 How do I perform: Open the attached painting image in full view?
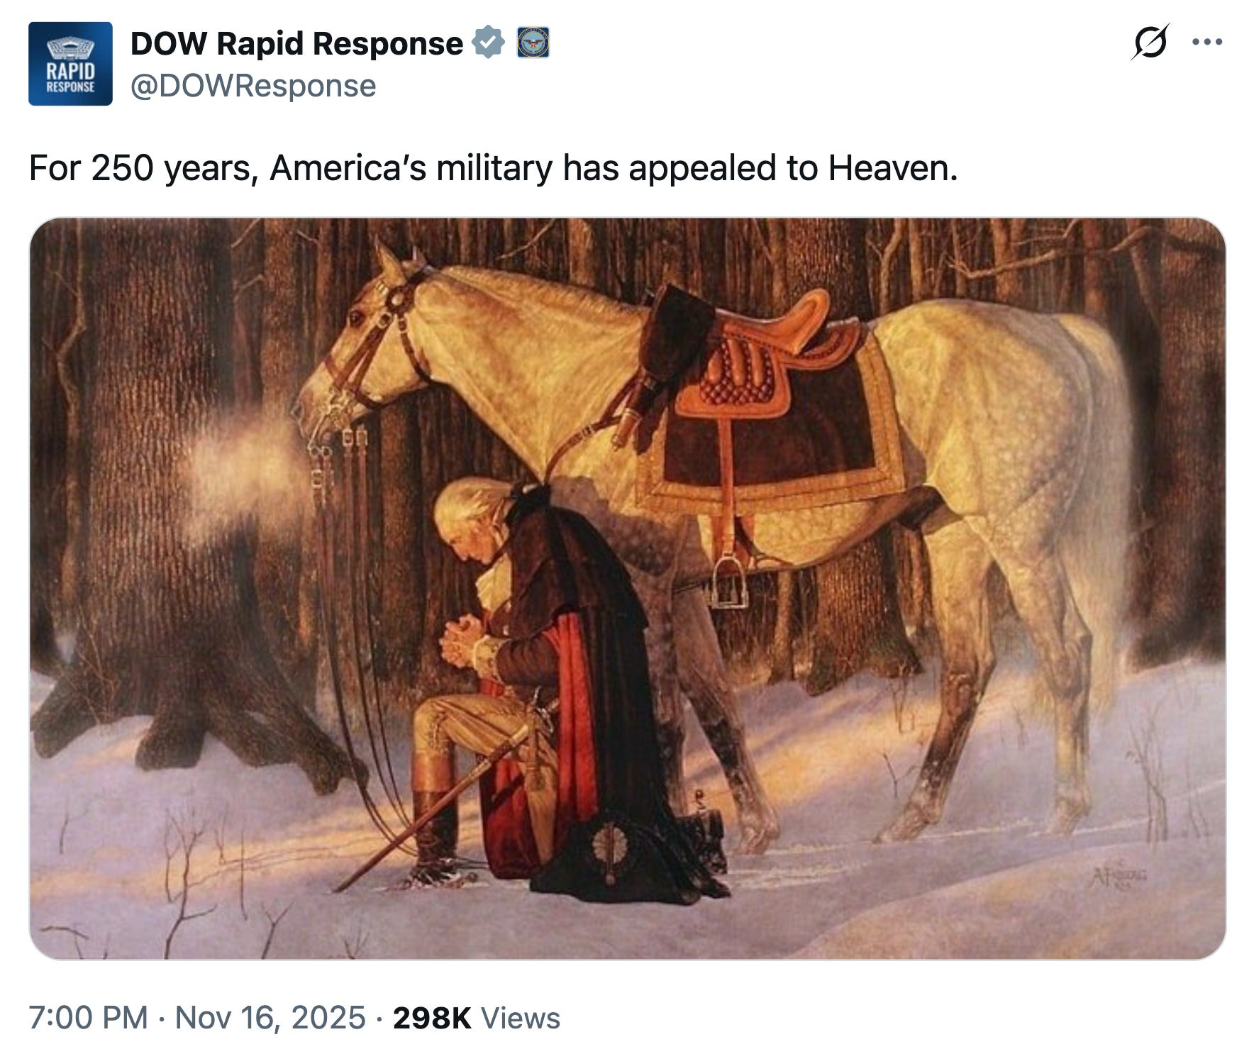627,588
